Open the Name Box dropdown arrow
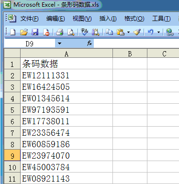The image size is (179, 184). 59,43
